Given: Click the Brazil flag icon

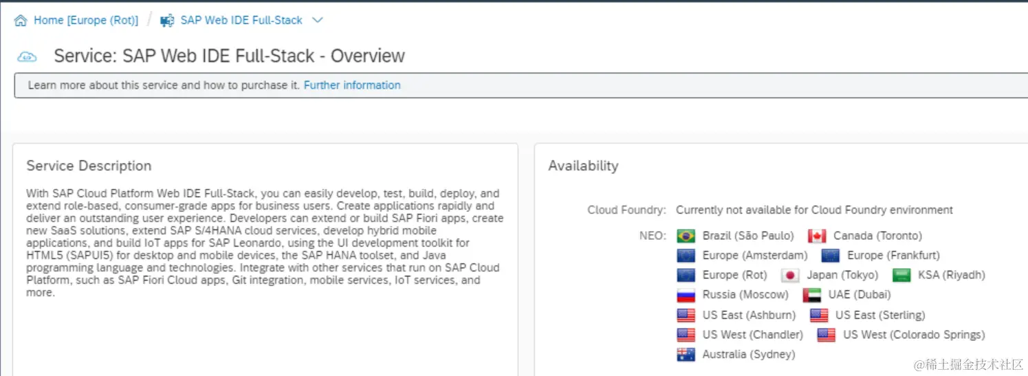Looking at the screenshot, I should (x=686, y=236).
